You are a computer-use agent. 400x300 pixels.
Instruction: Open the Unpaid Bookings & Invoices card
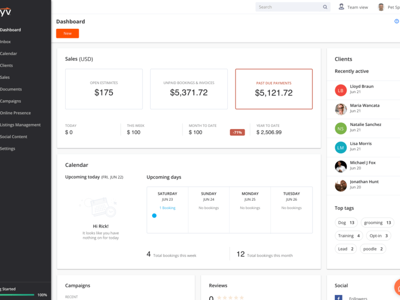[189, 89]
